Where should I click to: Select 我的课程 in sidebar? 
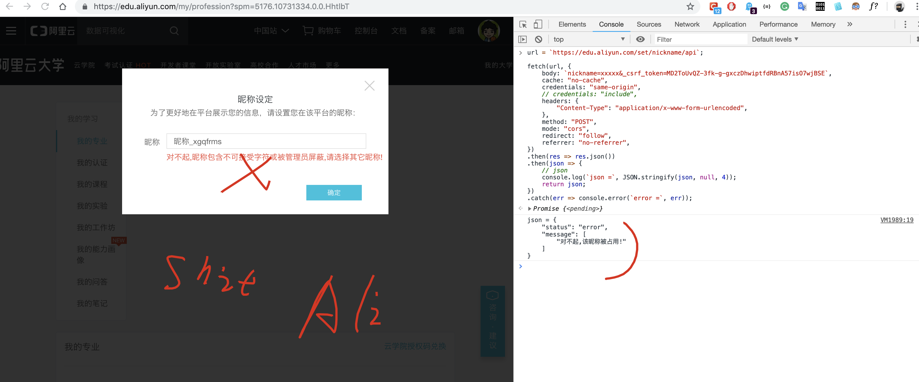tap(92, 184)
